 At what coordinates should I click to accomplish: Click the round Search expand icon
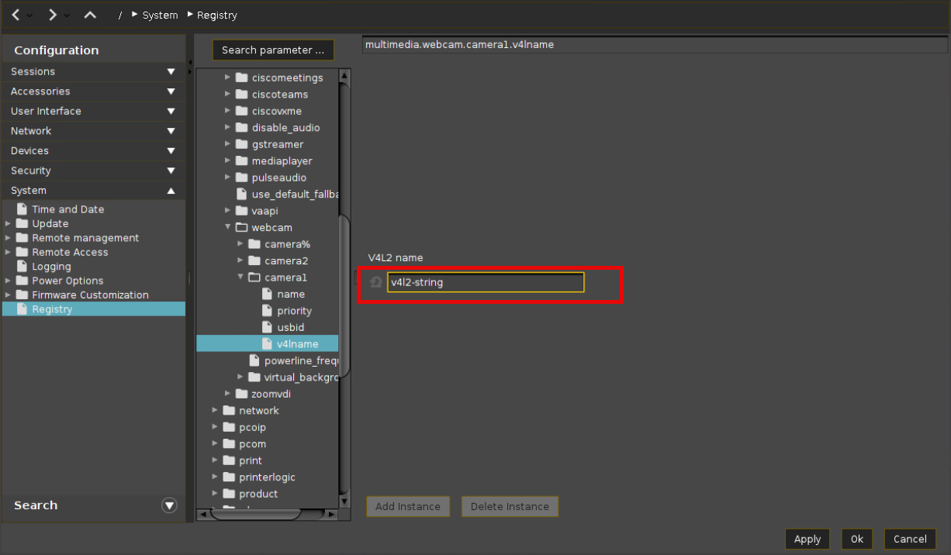point(169,505)
